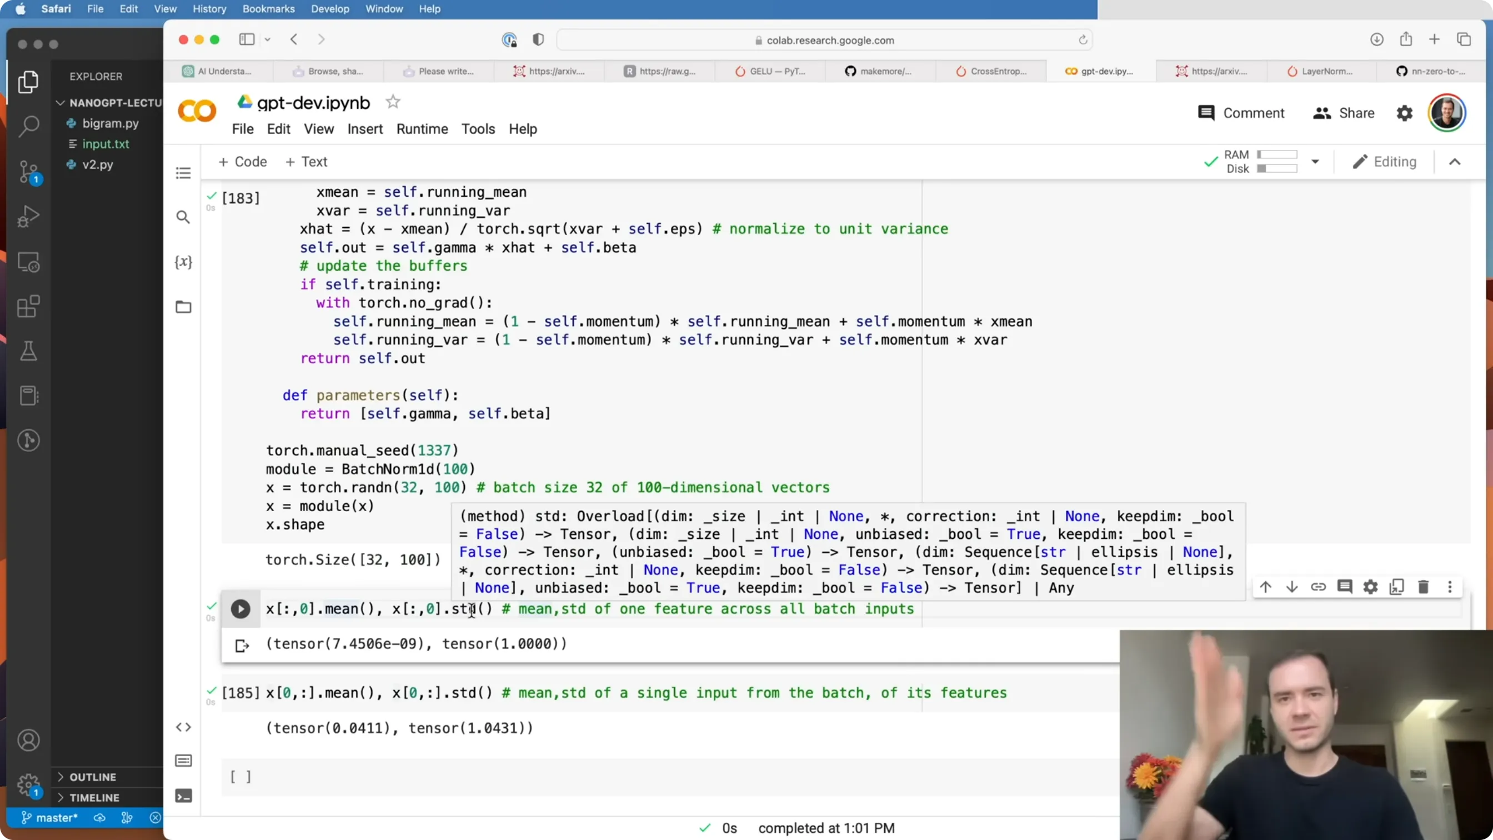Open VS Code Source Control view
The image size is (1493, 840).
28,172
